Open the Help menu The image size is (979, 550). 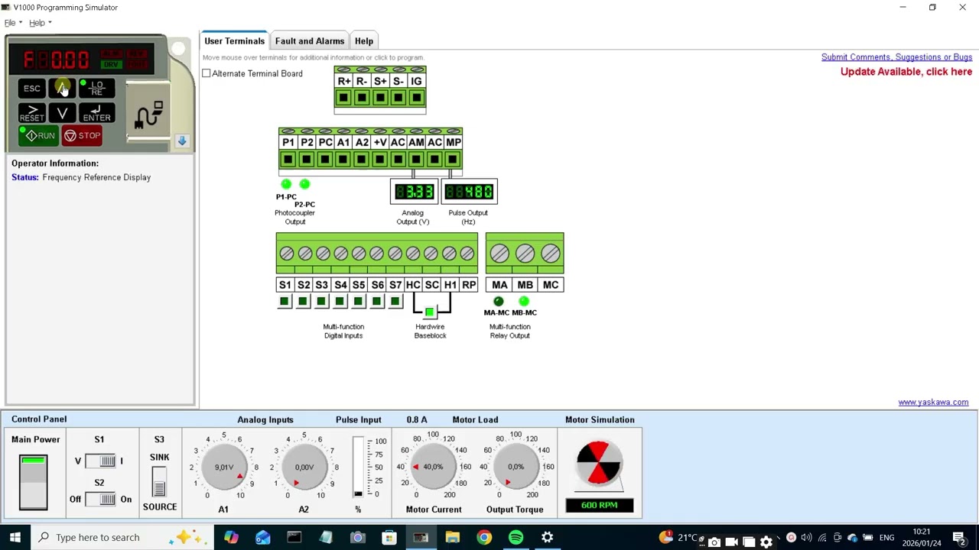(40, 23)
